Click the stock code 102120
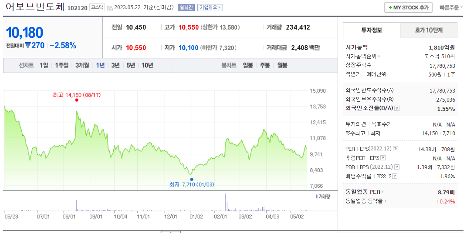 78,8
